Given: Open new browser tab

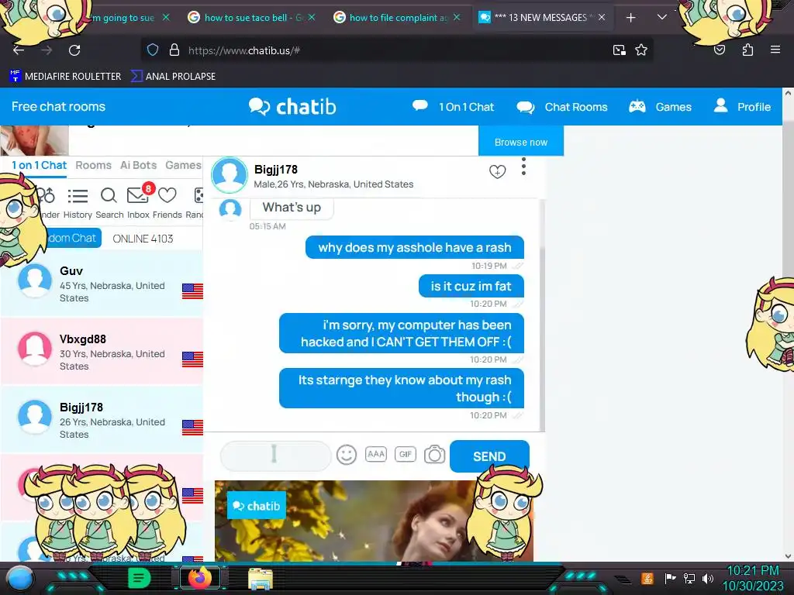Looking at the screenshot, I should coord(630,18).
